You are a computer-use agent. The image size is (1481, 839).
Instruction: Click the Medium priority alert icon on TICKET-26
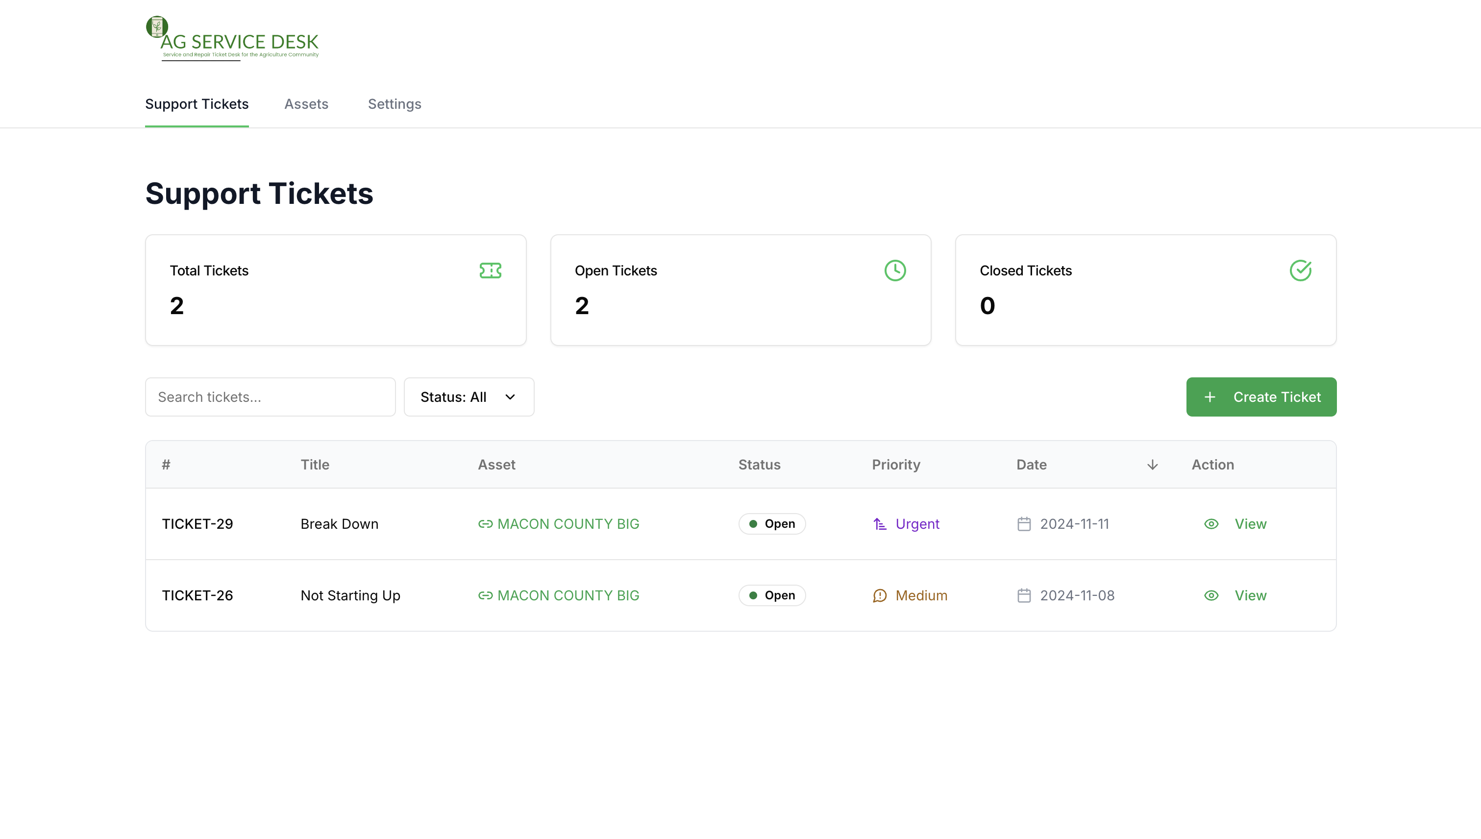click(x=880, y=595)
